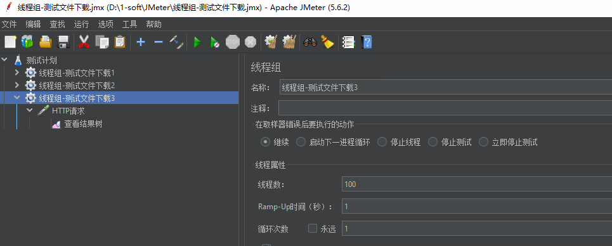612x246 pixels.
Task: Click the 测试计划 flask icon
Action: [18, 60]
